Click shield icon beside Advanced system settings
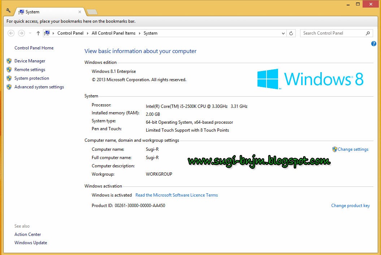 tap(9, 87)
